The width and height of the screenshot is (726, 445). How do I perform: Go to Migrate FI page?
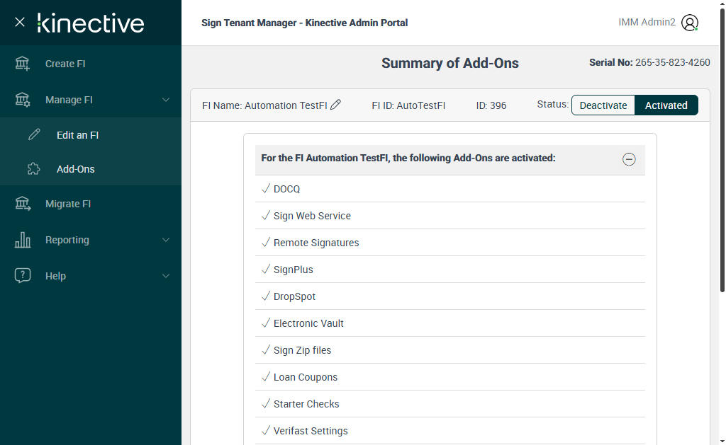[68, 204]
